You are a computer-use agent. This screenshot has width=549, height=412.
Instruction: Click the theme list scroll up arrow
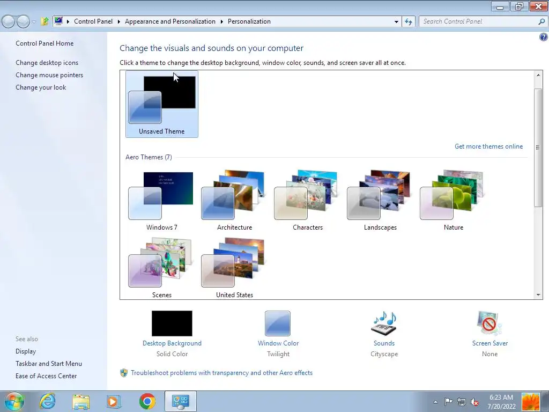click(x=538, y=75)
